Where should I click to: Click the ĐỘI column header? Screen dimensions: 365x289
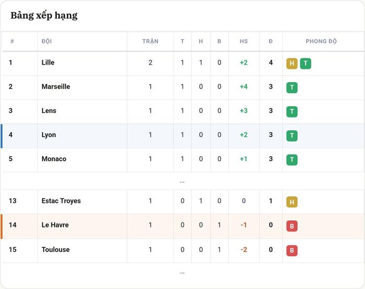pyautogui.click(x=46, y=41)
